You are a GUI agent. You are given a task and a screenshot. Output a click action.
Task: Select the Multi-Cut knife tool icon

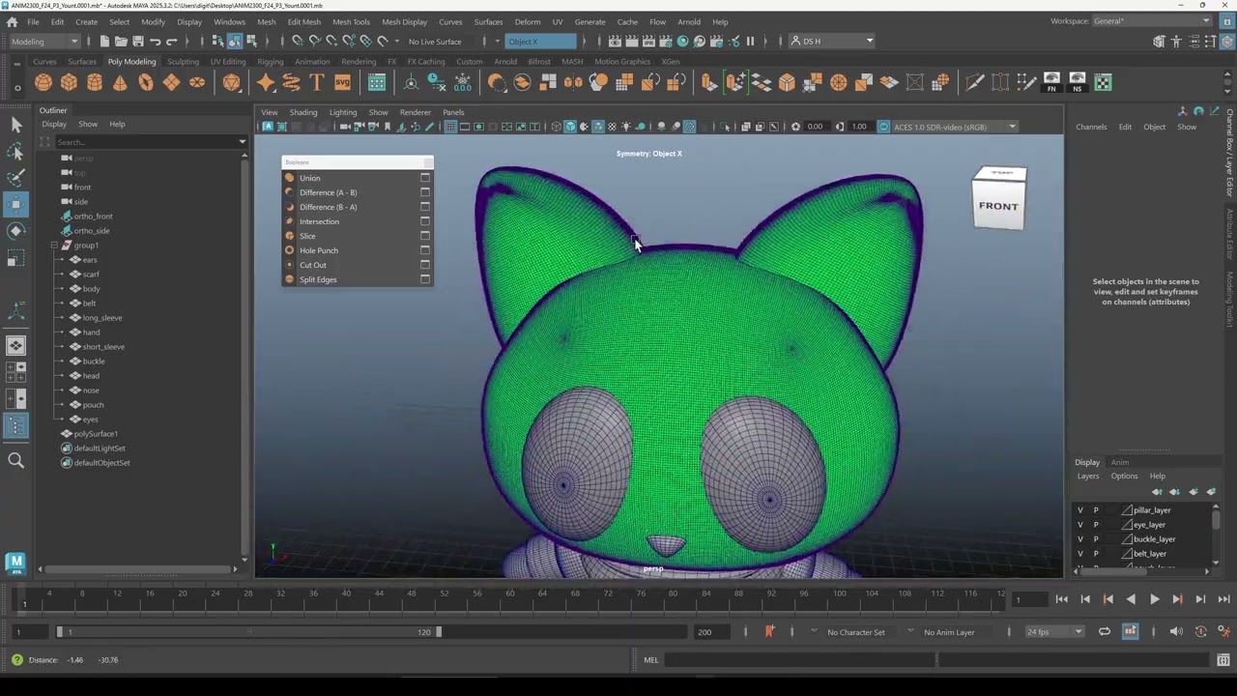click(974, 83)
